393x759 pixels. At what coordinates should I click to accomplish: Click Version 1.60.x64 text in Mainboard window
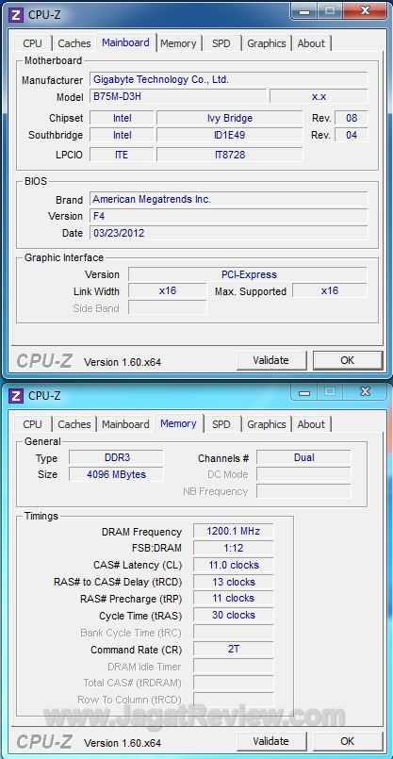(123, 362)
